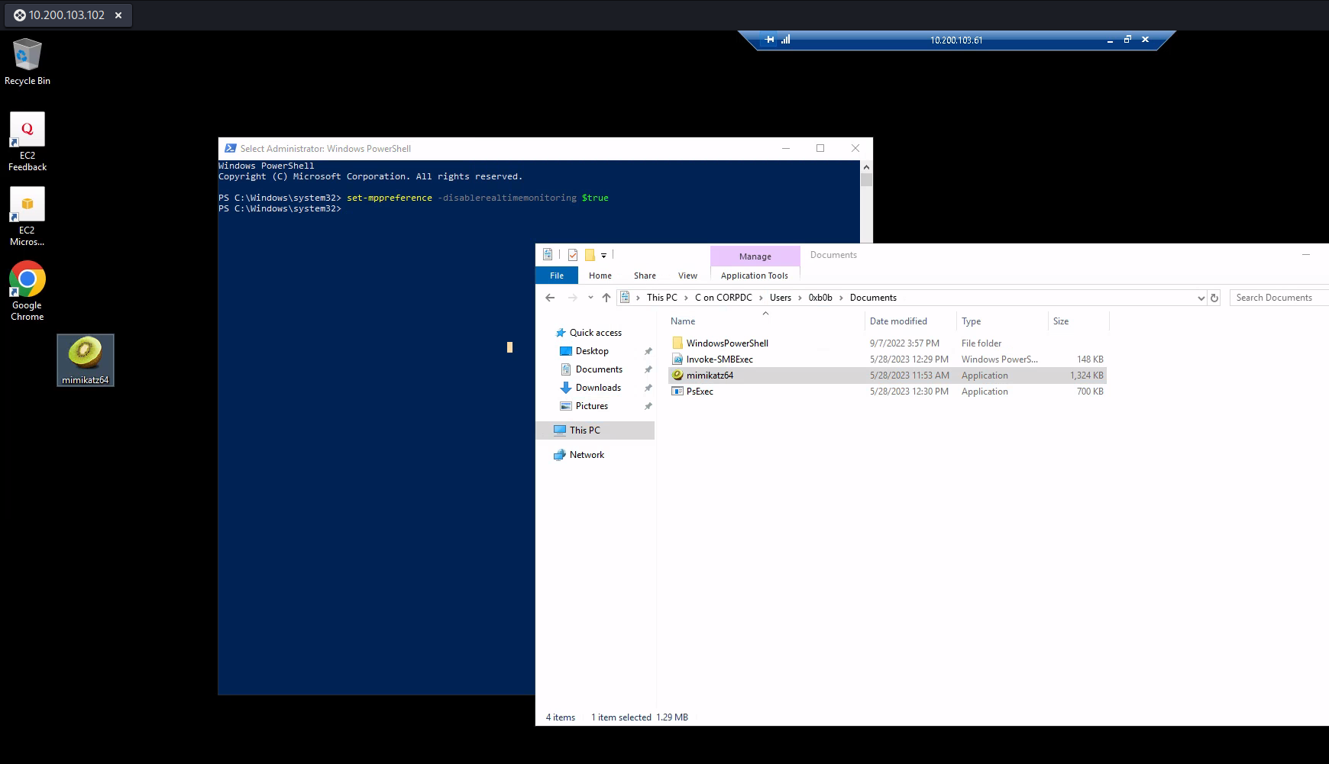Click the Recycle Bin desktop icon
The image size is (1329, 764).
[x=27, y=62]
